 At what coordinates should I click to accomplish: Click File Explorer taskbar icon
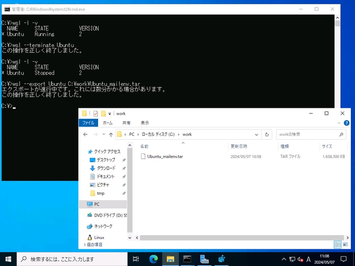tap(170, 259)
